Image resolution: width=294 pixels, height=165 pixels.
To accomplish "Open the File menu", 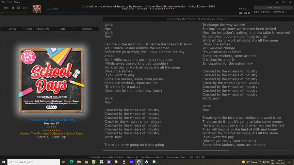I will (x=4, y=2).
